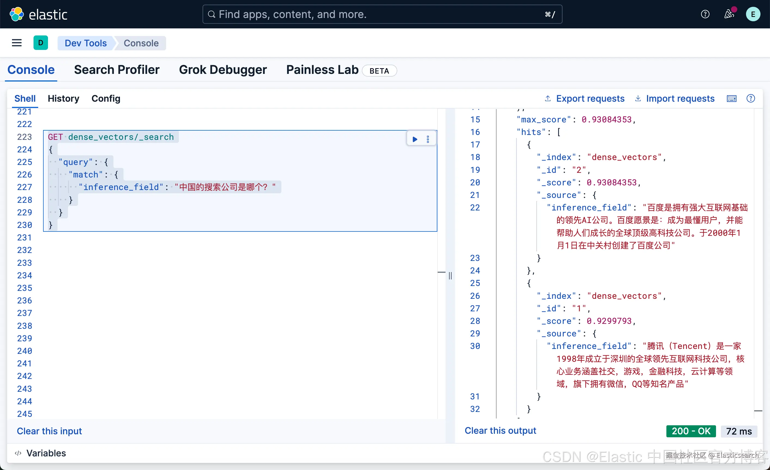Switch to Search Profiler tab

coord(116,70)
